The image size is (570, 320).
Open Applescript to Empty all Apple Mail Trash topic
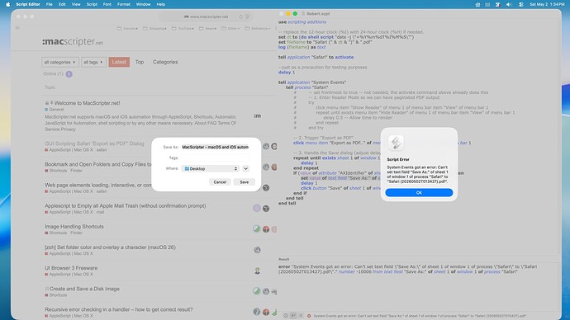tap(125, 205)
